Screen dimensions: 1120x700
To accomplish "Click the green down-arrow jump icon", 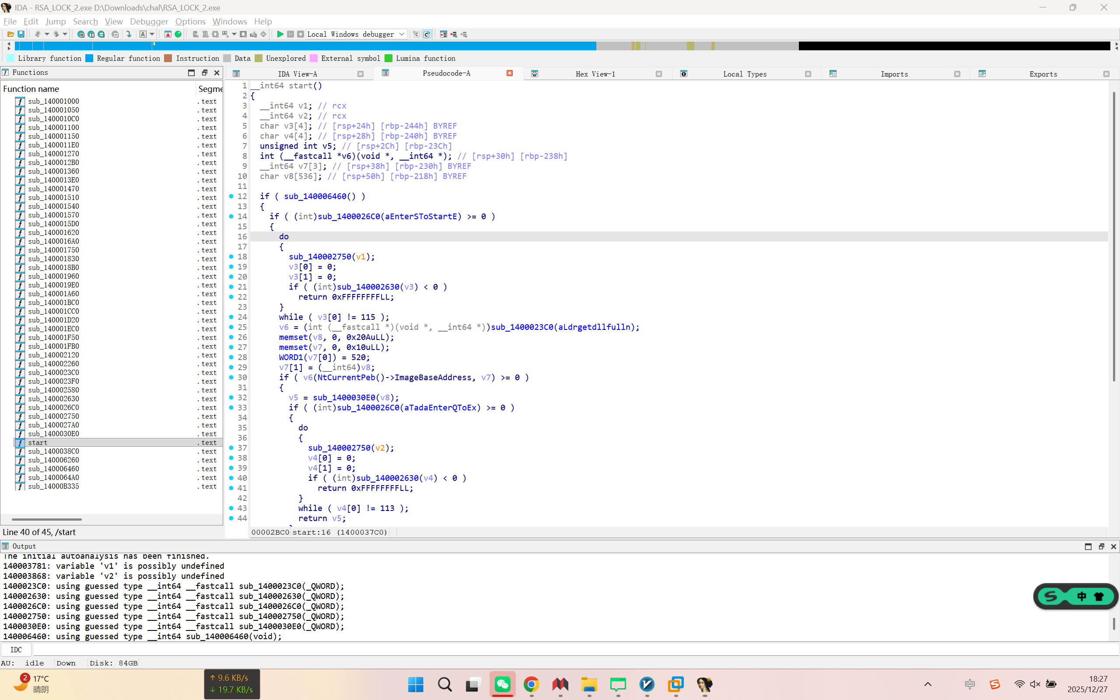I will click(129, 34).
